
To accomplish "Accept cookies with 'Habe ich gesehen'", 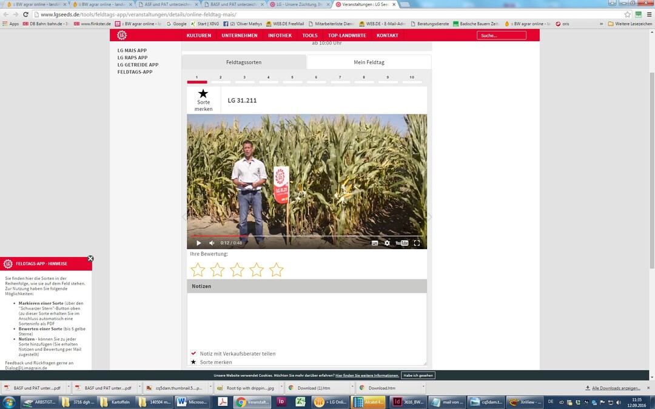I will tap(418, 376).
